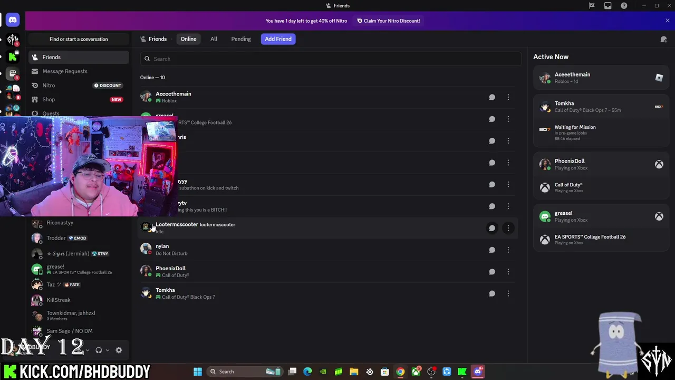Message Lootermcscooter via chat bubble icon

[x=492, y=228]
